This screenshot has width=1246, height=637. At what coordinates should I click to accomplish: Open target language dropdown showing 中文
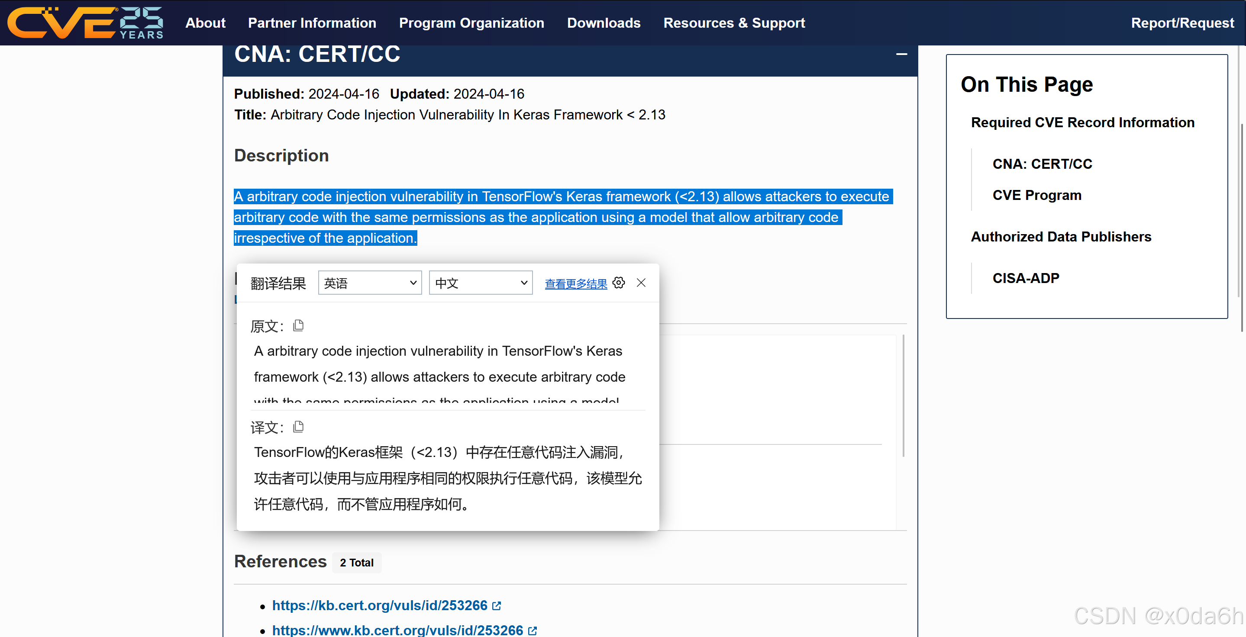[x=480, y=283]
